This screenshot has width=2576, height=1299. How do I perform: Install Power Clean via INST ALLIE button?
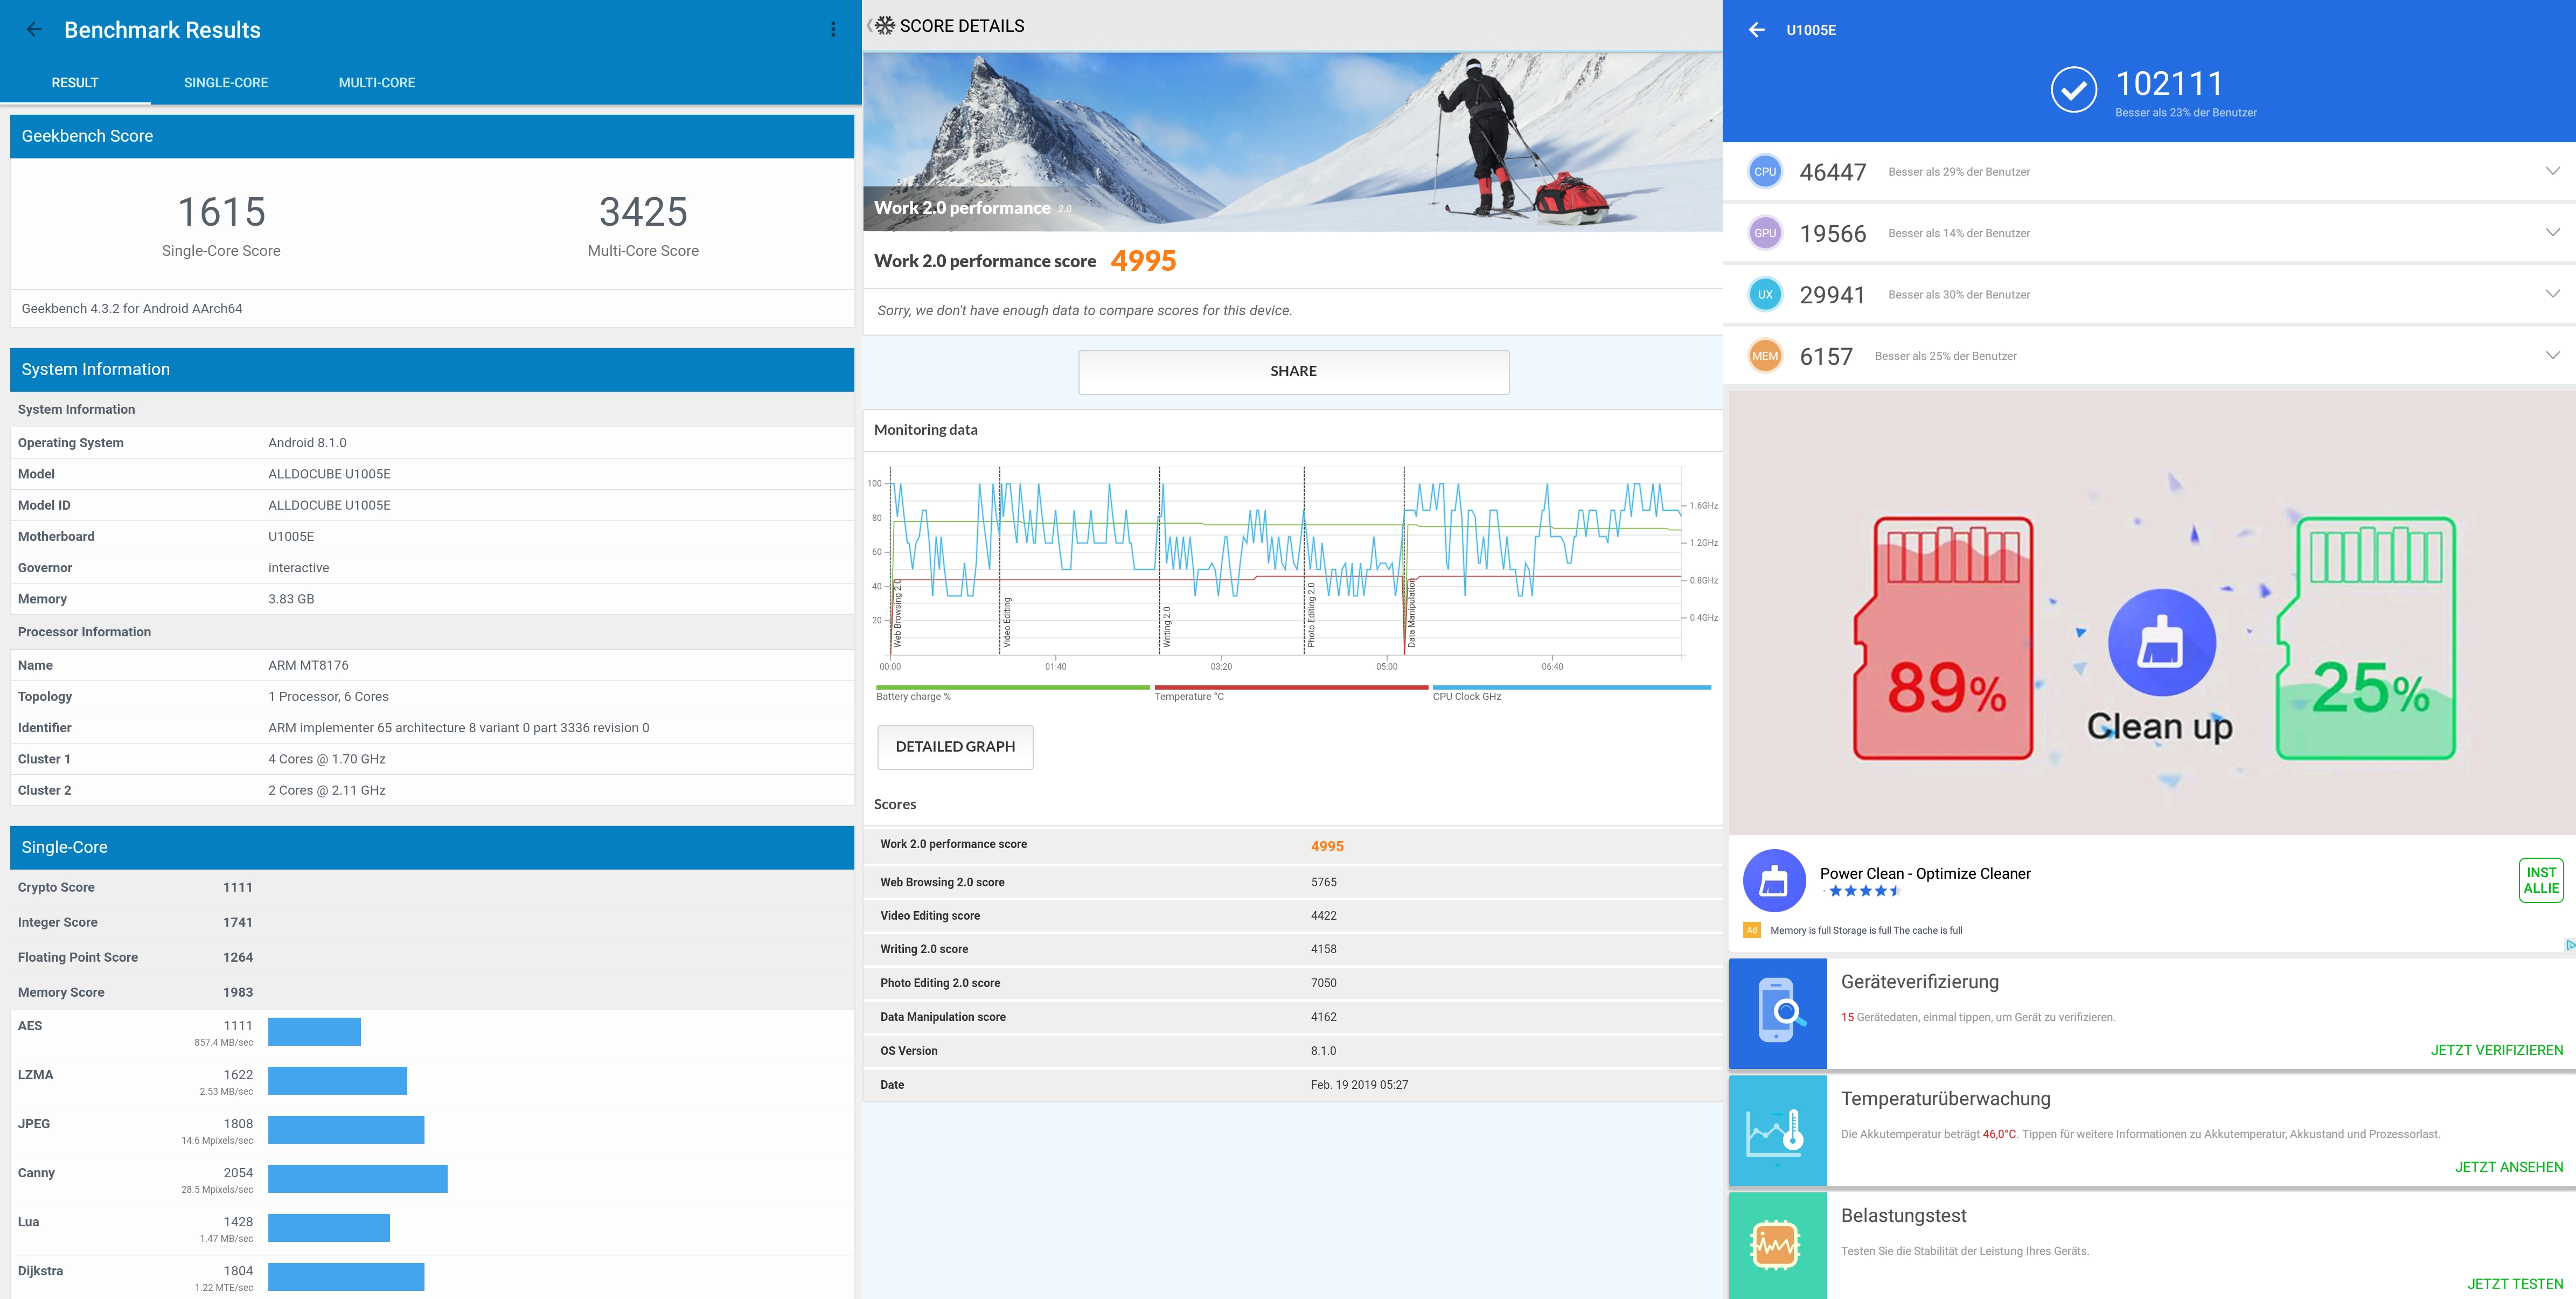point(2540,880)
